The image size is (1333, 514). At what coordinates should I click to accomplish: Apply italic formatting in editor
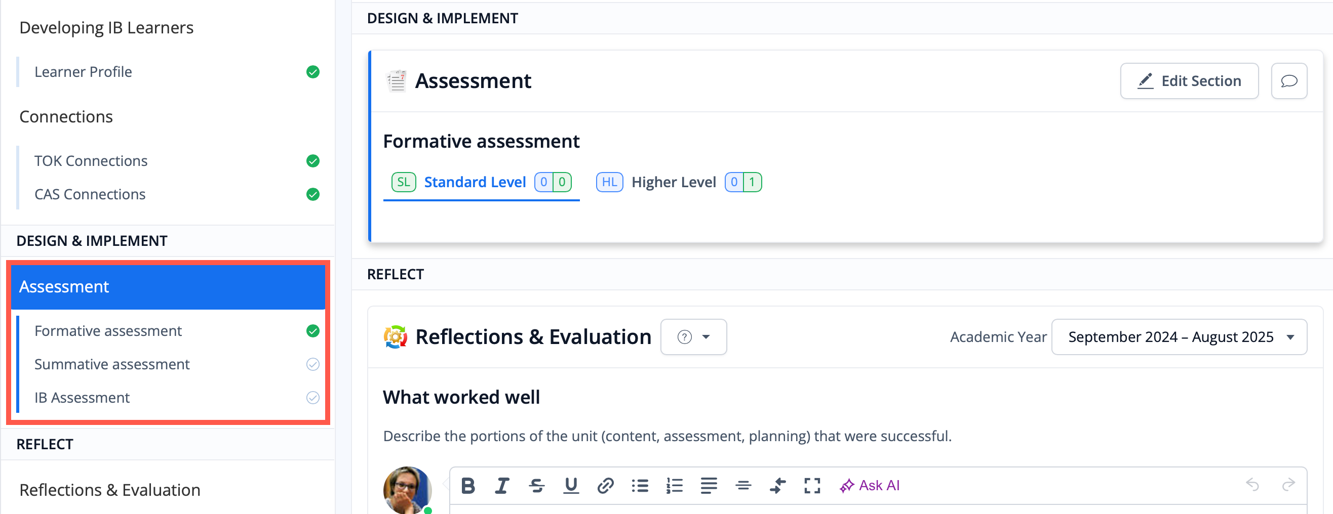(502, 486)
